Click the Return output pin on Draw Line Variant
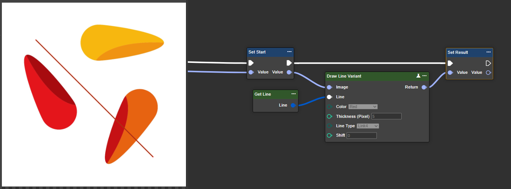The width and height of the screenshot is (511, 189). [x=424, y=87]
